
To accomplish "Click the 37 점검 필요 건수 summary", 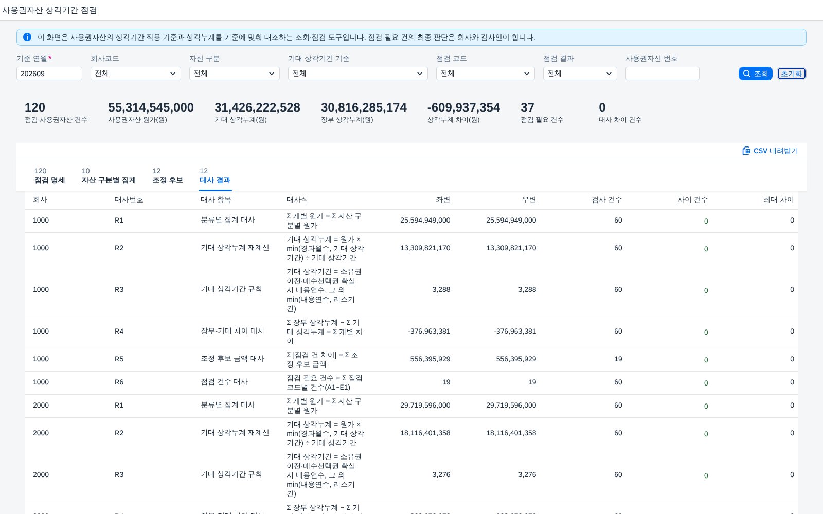I will click(542, 113).
